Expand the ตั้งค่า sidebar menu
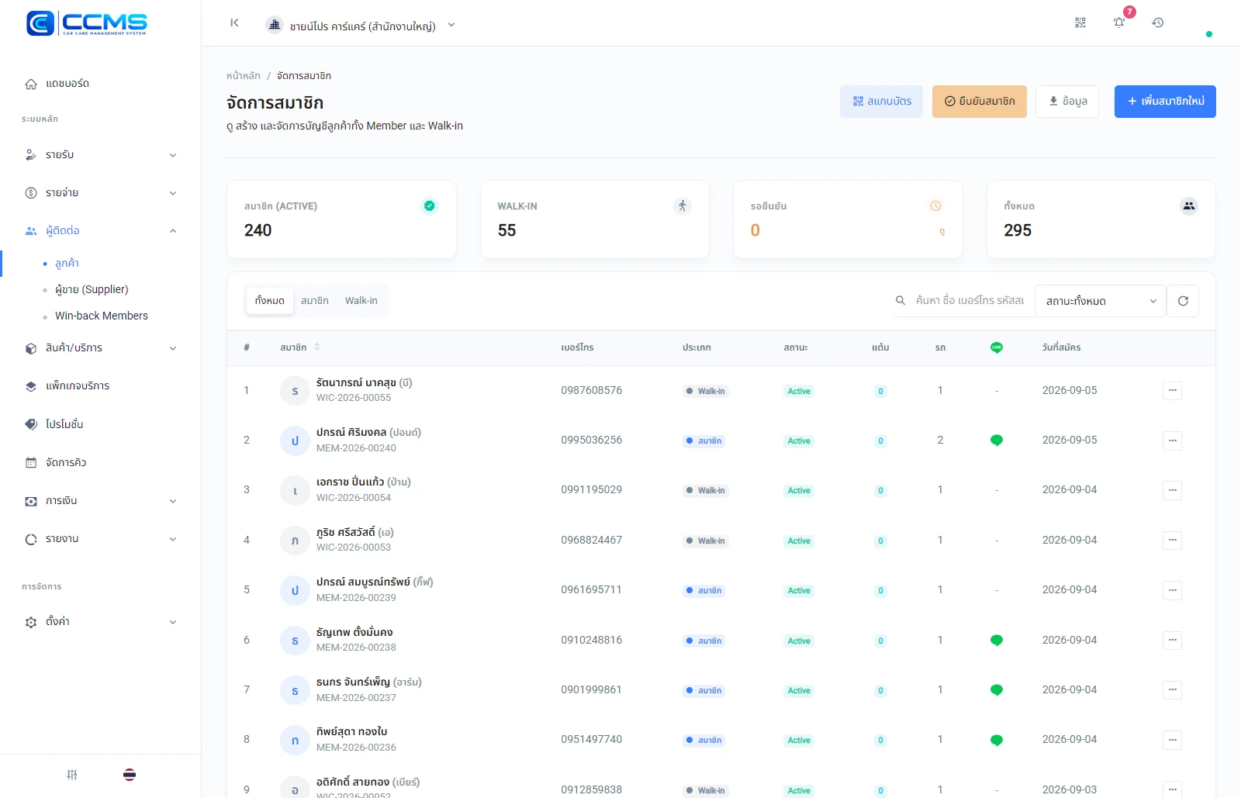The height and width of the screenshot is (798, 1241). [x=101, y=622]
